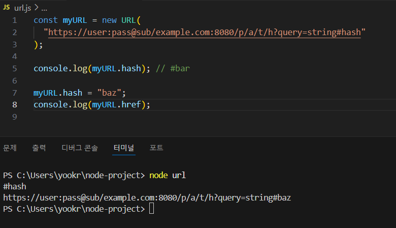This screenshot has height=228, width=396.
Task: Switch to the 포트 tab
Action: point(156,148)
